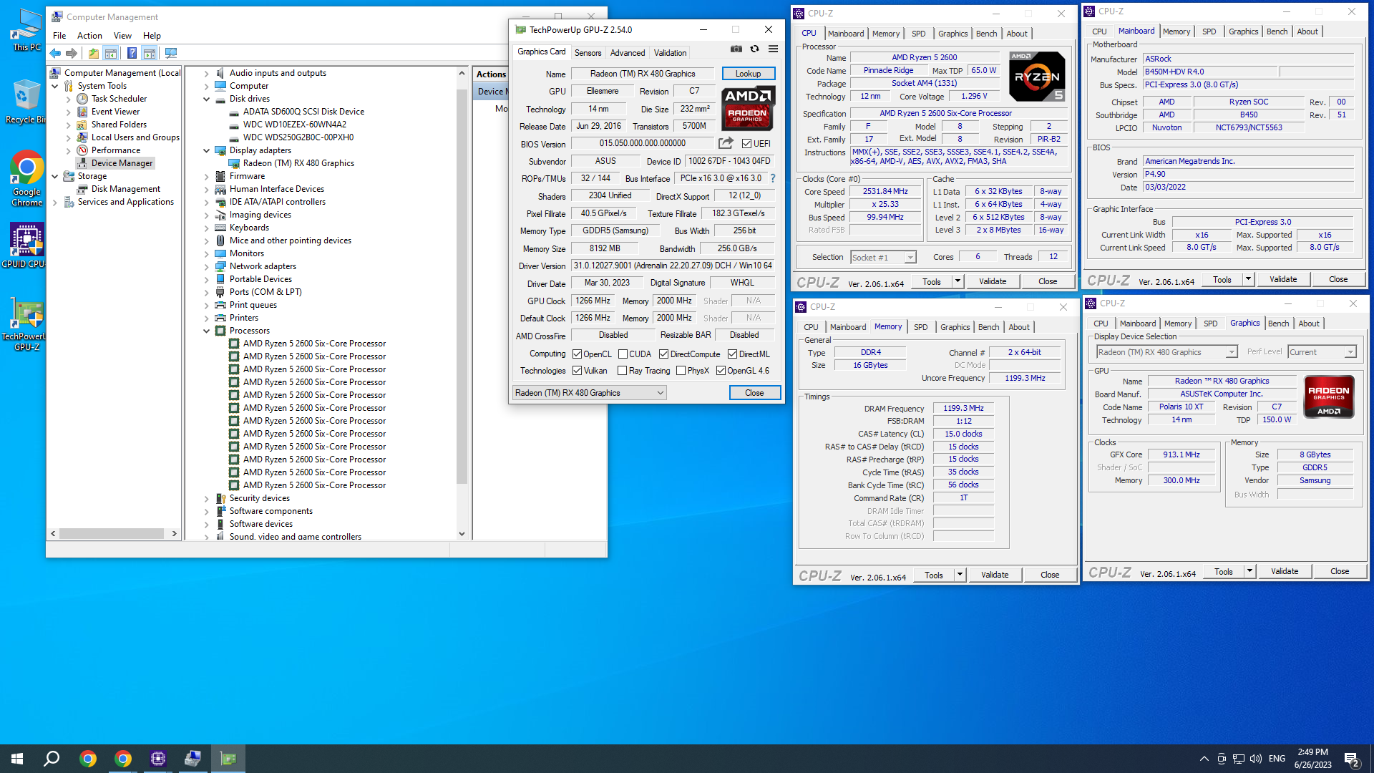The image size is (1374, 773).
Task: Click scan for hardware changes icon
Action: coord(171,53)
